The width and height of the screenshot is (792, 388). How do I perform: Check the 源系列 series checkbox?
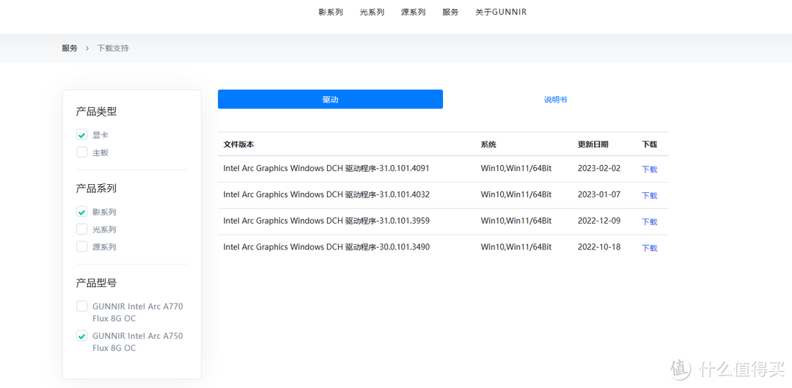[82, 246]
